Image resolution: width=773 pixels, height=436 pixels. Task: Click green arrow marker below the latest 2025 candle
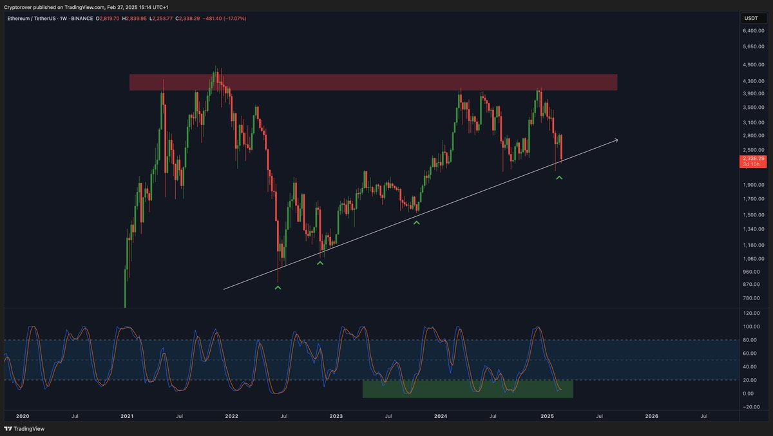(x=559, y=177)
